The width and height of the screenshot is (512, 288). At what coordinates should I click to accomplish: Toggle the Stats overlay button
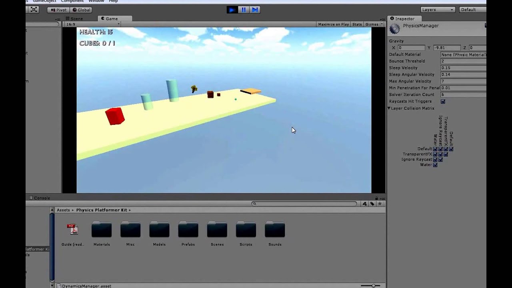pos(357,24)
